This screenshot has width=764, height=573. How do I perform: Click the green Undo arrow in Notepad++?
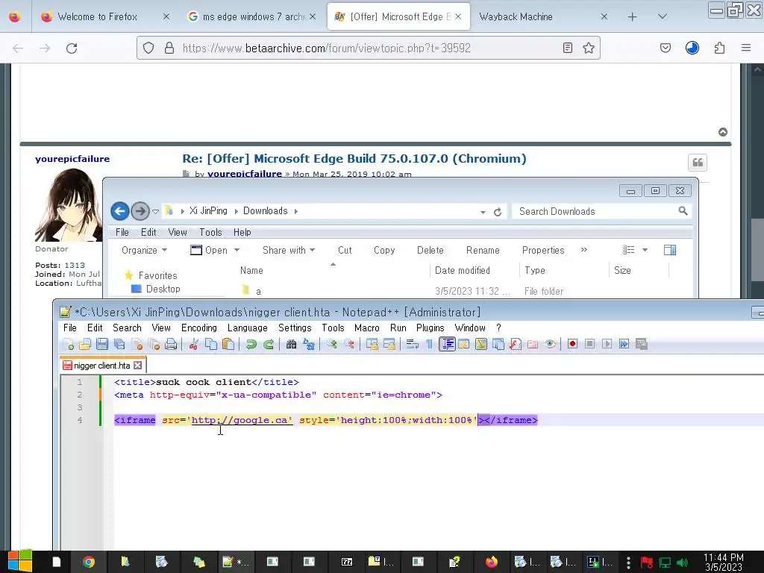pyautogui.click(x=251, y=345)
